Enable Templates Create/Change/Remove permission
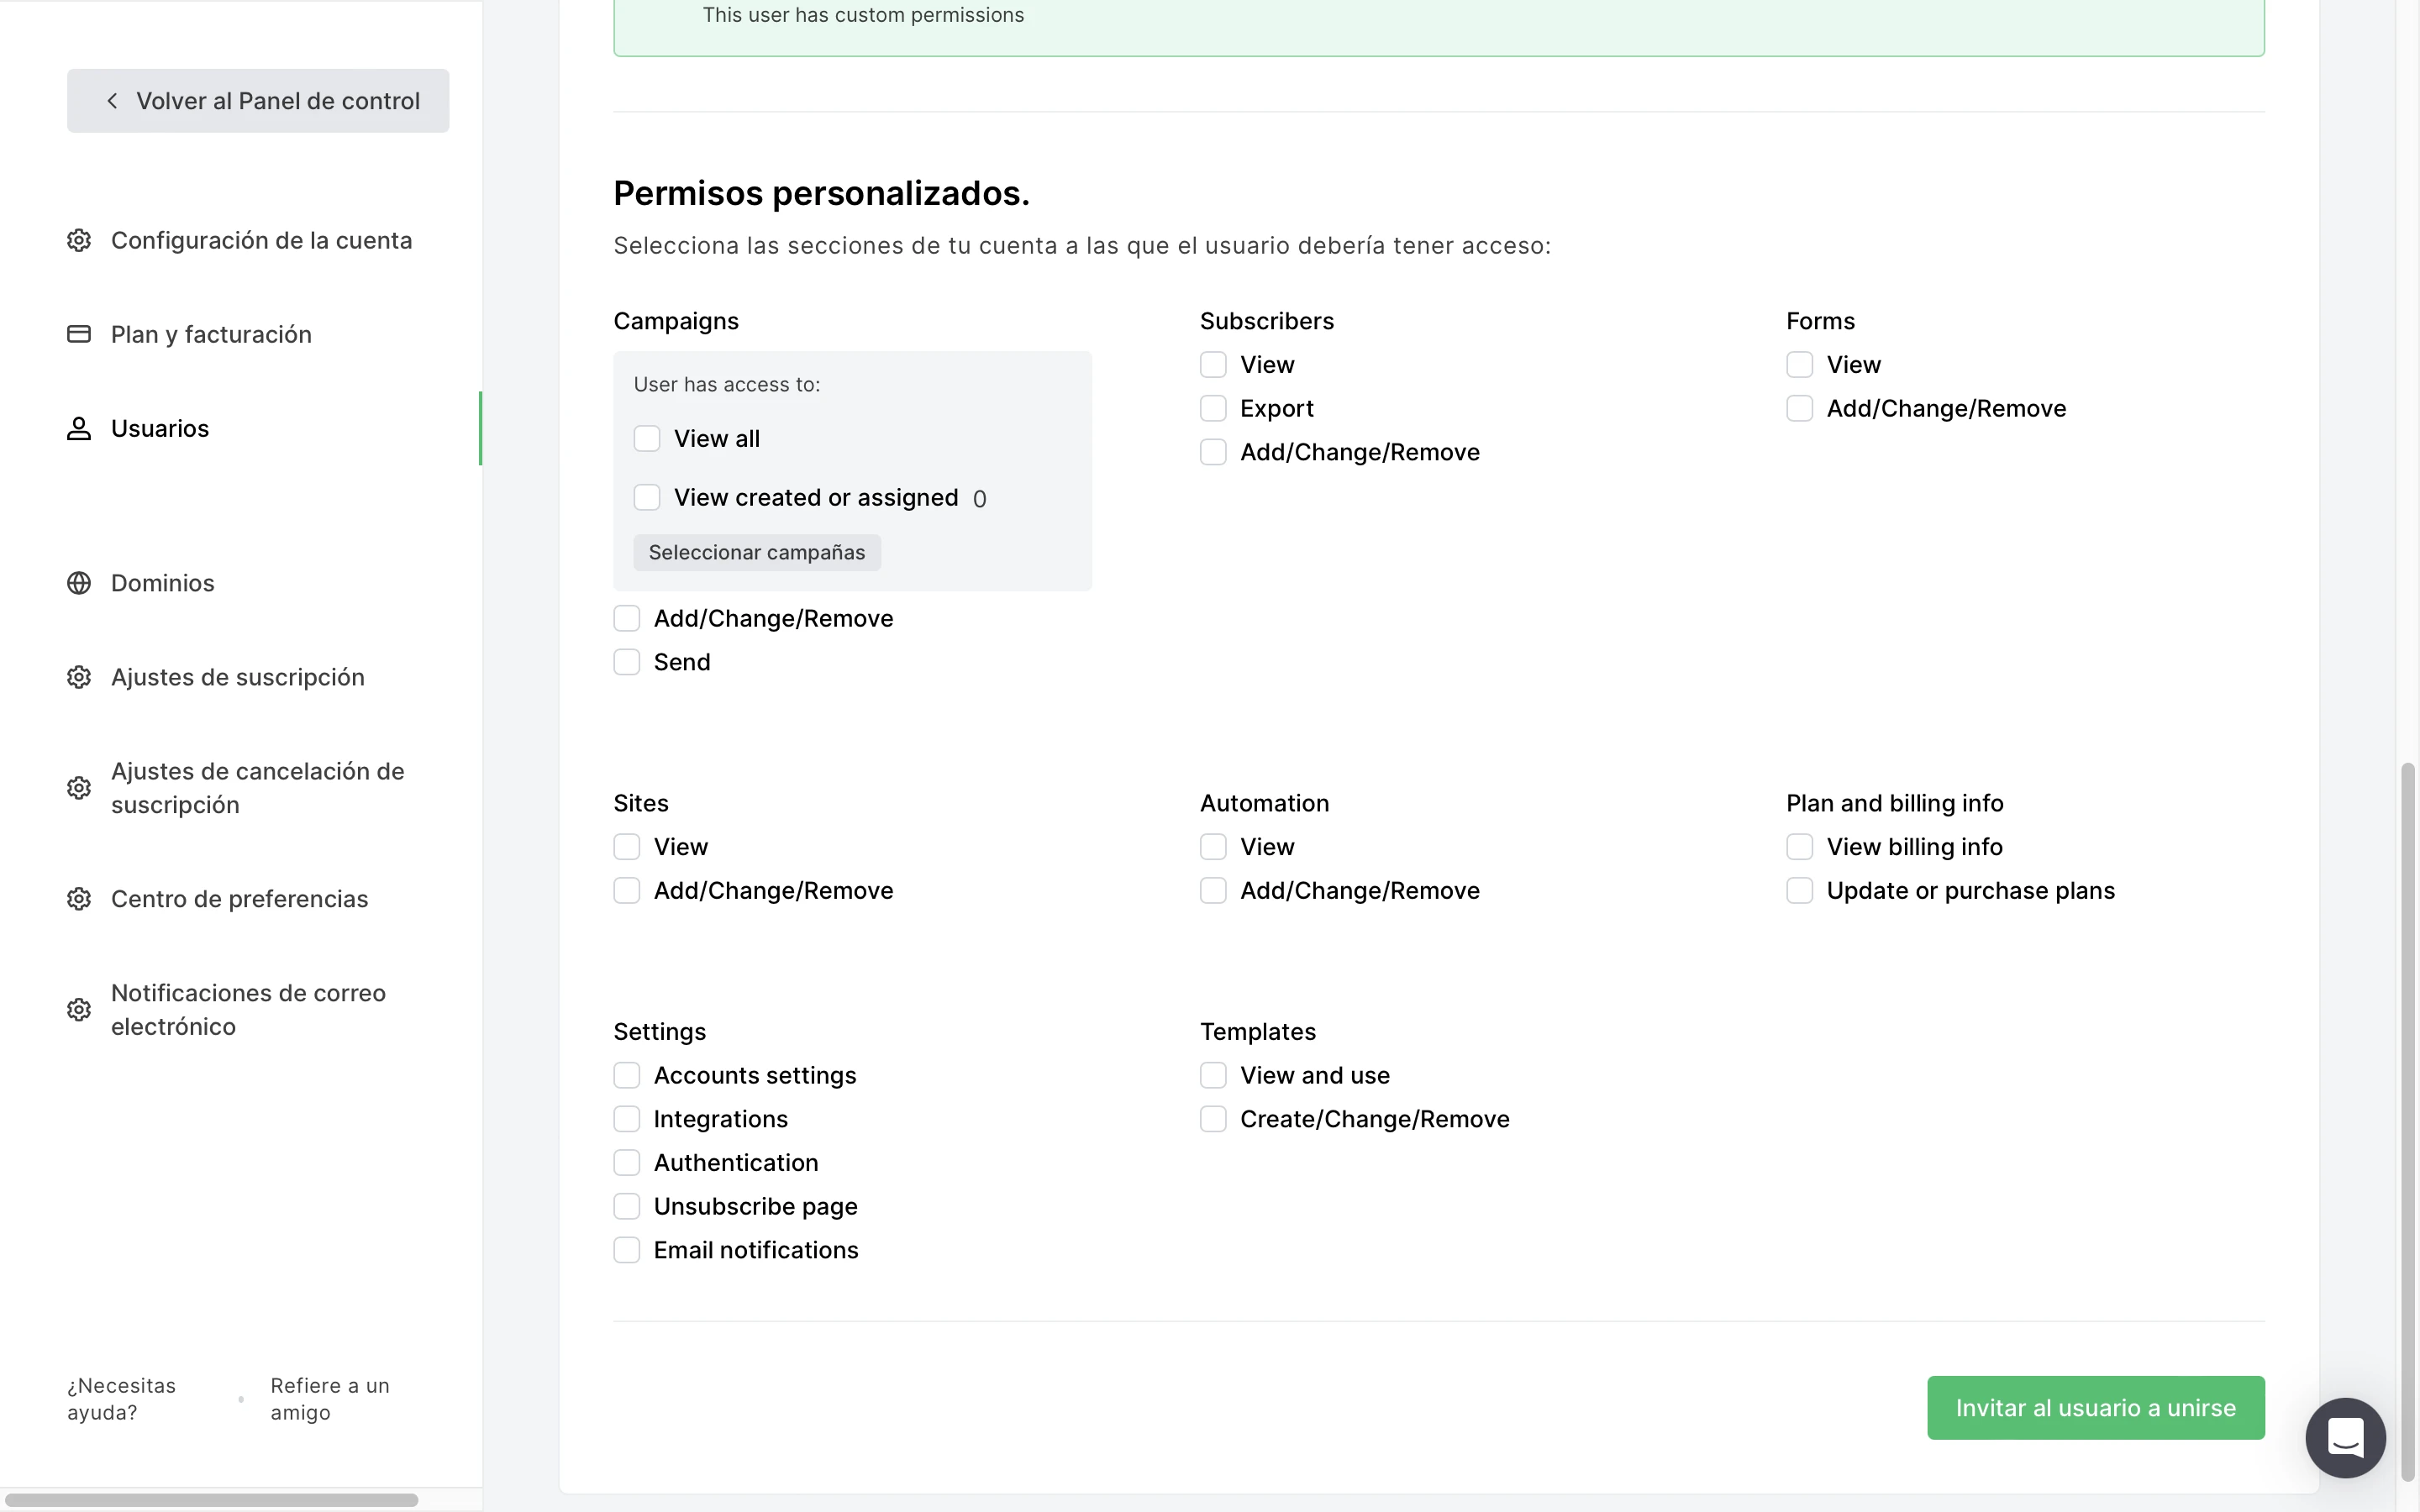 1213,1119
